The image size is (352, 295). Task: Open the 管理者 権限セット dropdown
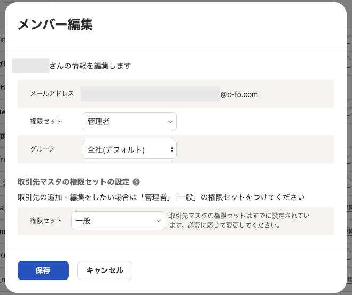(x=130, y=122)
